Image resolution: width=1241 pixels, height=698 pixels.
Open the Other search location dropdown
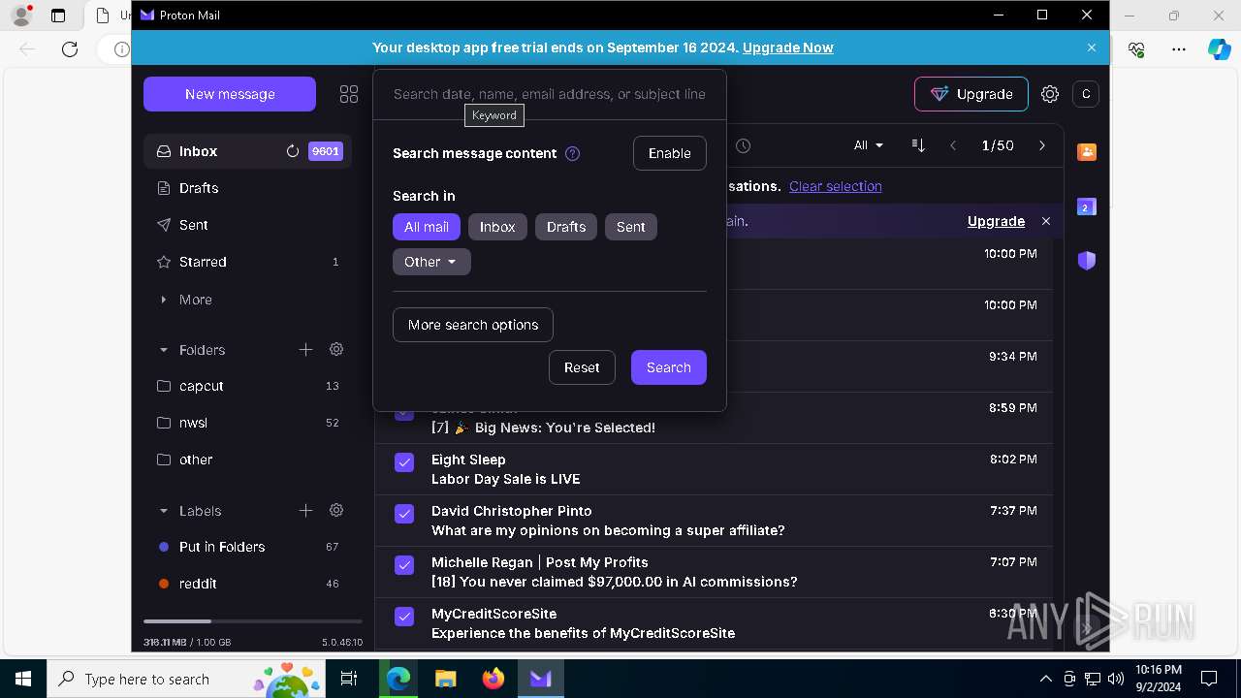(x=431, y=262)
